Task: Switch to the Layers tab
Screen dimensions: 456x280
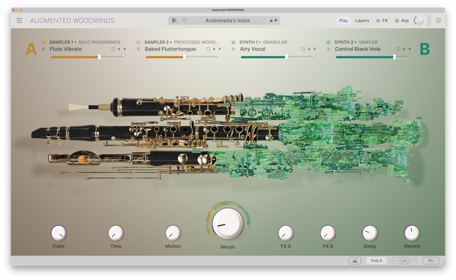Action: (x=362, y=20)
